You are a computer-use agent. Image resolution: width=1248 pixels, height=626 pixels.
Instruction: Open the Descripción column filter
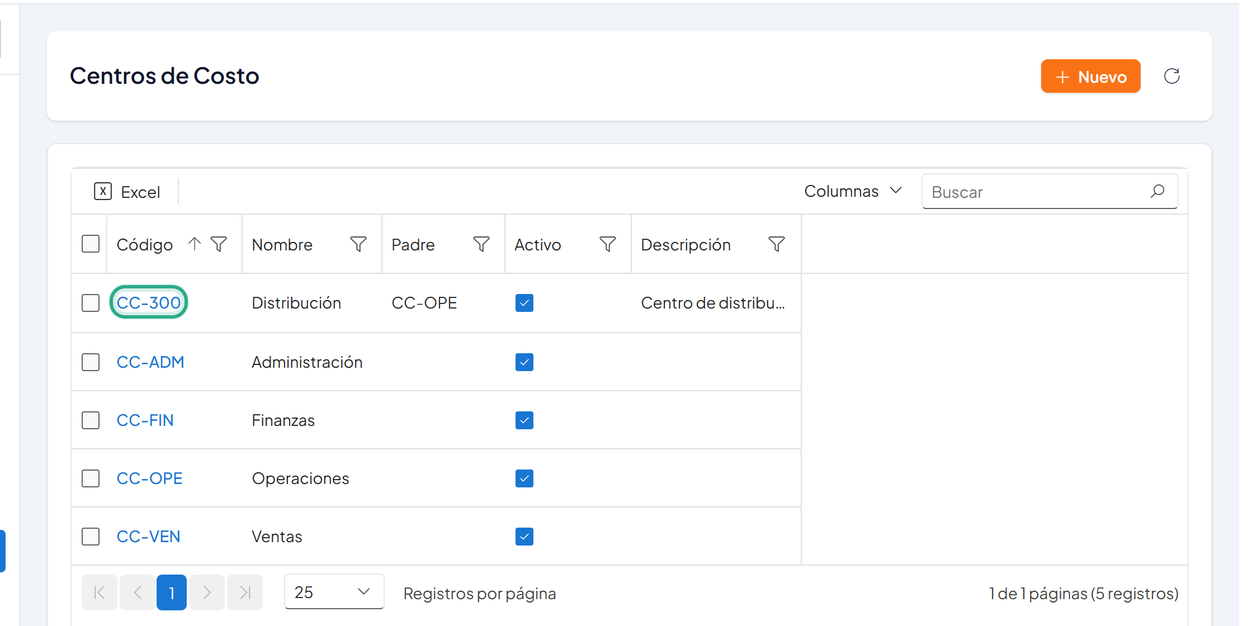point(777,244)
